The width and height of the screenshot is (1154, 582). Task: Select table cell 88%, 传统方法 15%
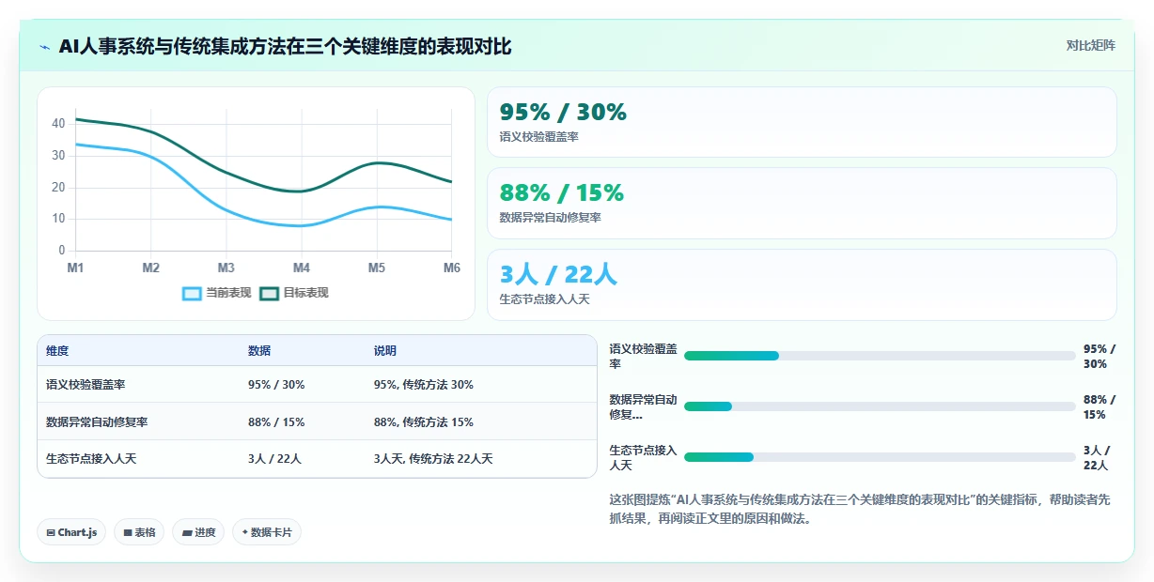424,422
